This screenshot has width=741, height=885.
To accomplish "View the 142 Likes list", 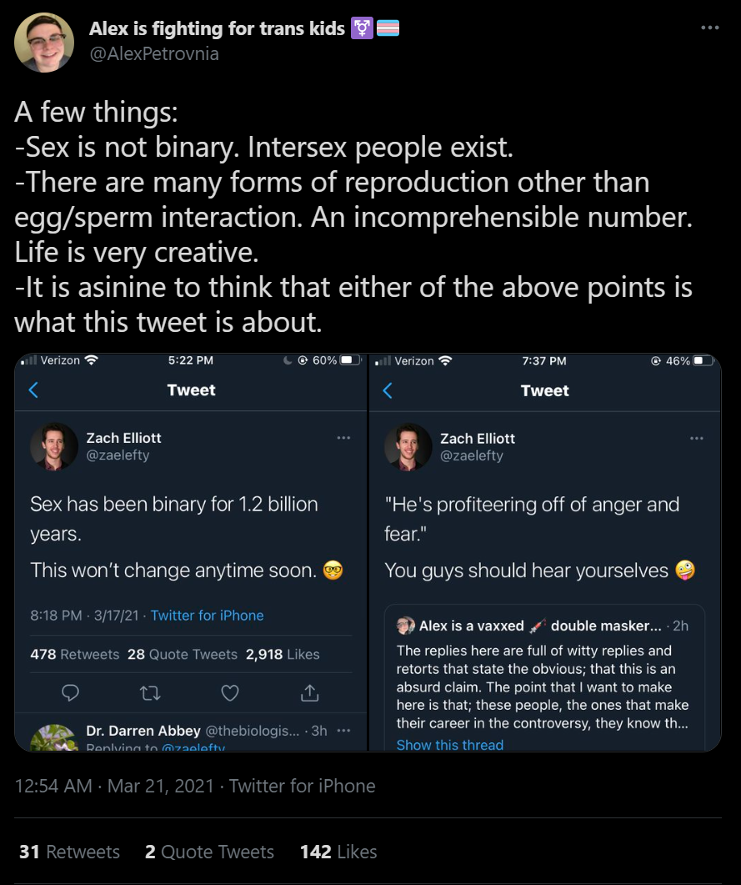I will tap(338, 851).
